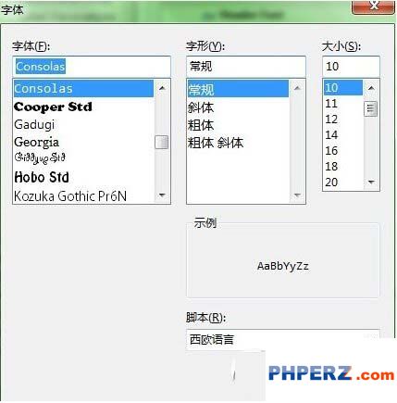Open the 脚本 script combo box 西欧语言
This screenshot has width=397, height=403.
(x=282, y=340)
